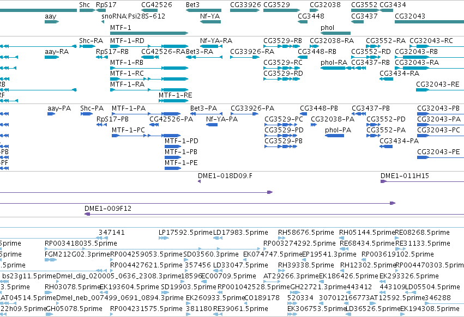
Task: Open EST LD17983.5prime
Action: click(218, 238)
